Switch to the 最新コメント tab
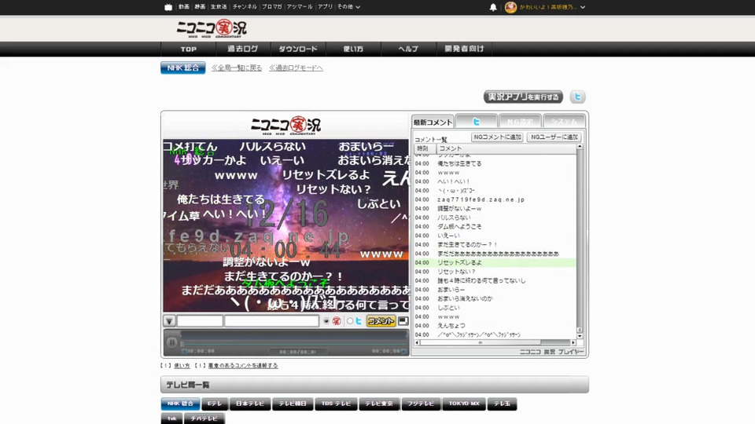Viewport: 755px width, 424px height. [x=433, y=122]
